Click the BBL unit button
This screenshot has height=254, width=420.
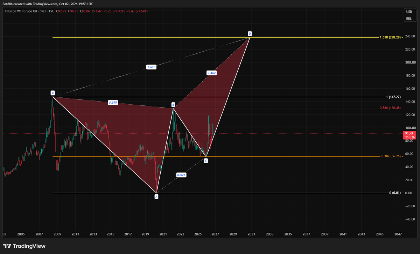point(409,18)
